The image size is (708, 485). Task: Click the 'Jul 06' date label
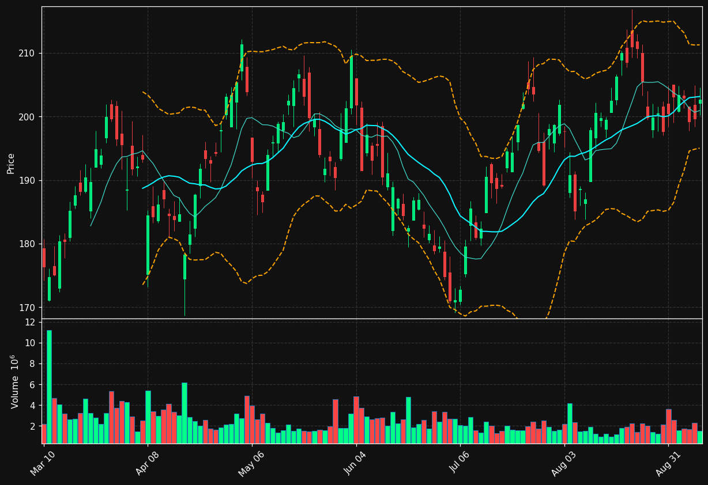460,463
